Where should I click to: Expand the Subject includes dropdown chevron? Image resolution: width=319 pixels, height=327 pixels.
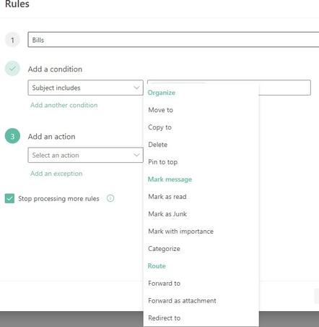[136, 88]
